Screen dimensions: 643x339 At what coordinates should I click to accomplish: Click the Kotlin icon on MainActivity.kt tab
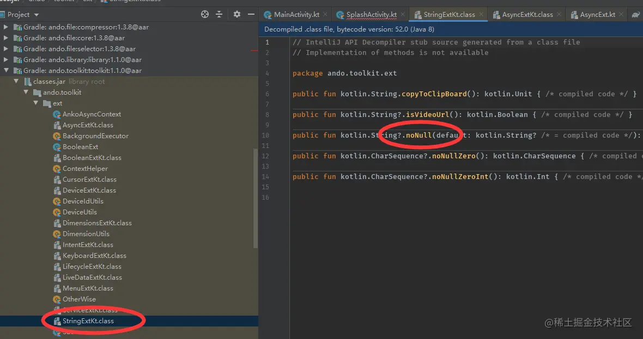[267, 14]
